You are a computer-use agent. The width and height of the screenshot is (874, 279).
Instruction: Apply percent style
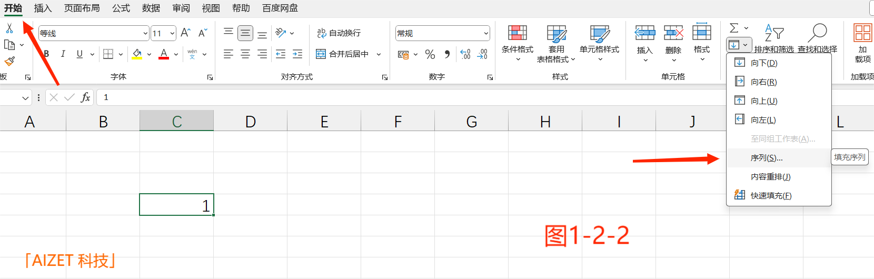pyautogui.click(x=430, y=54)
